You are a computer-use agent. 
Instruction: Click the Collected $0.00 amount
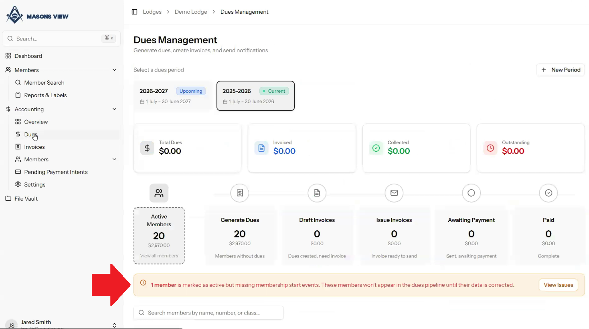(399, 151)
